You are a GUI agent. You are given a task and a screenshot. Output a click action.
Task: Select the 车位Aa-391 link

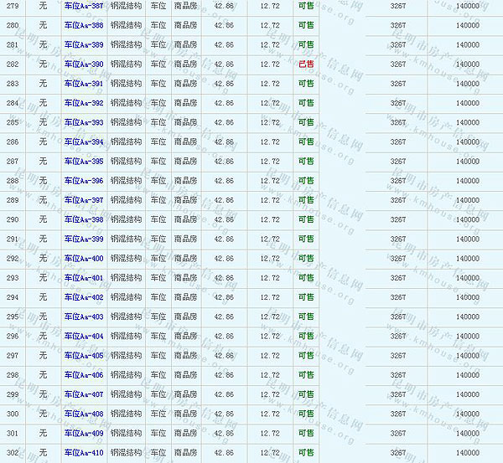coord(84,84)
